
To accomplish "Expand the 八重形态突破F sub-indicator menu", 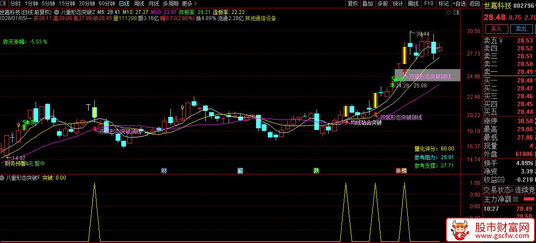I will [x=3, y=178].
